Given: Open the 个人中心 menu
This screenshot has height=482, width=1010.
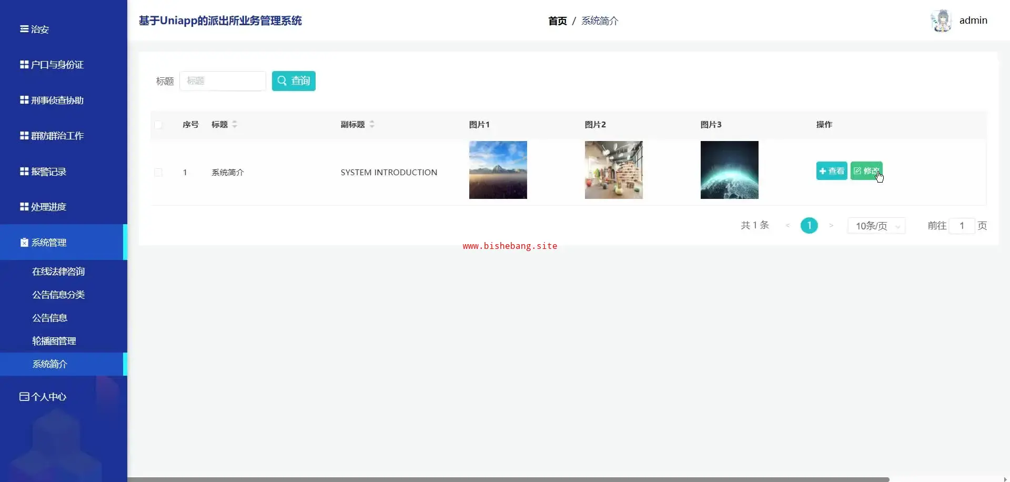Looking at the screenshot, I should [x=43, y=397].
